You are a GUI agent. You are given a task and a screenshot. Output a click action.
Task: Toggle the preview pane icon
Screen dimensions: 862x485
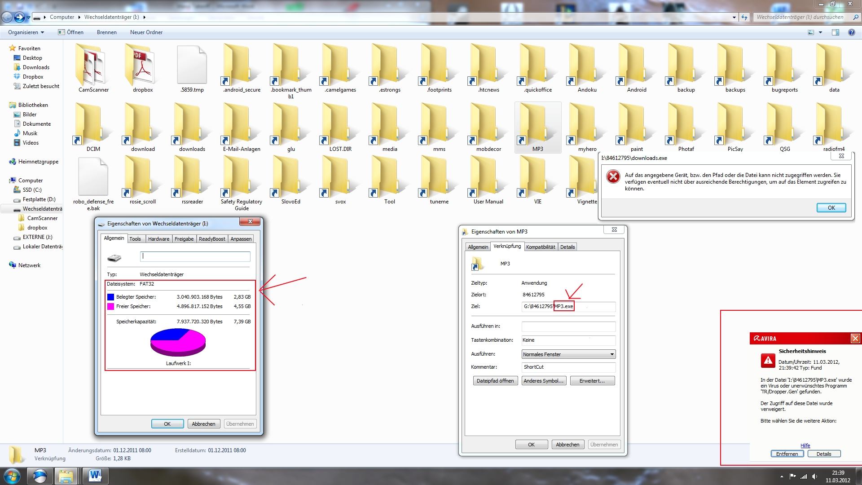coord(836,32)
